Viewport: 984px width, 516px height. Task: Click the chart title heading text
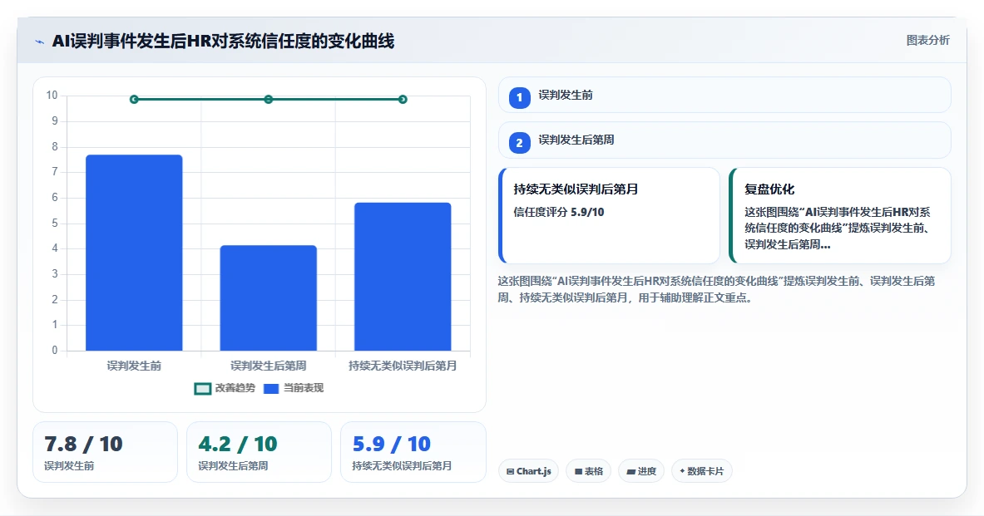coord(223,42)
